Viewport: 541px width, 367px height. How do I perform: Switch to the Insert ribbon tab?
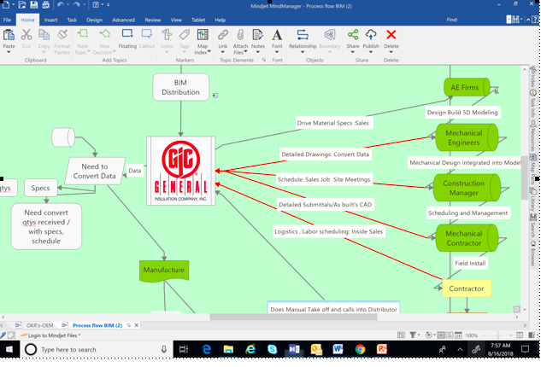pyautogui.click(x=50, y=20)
